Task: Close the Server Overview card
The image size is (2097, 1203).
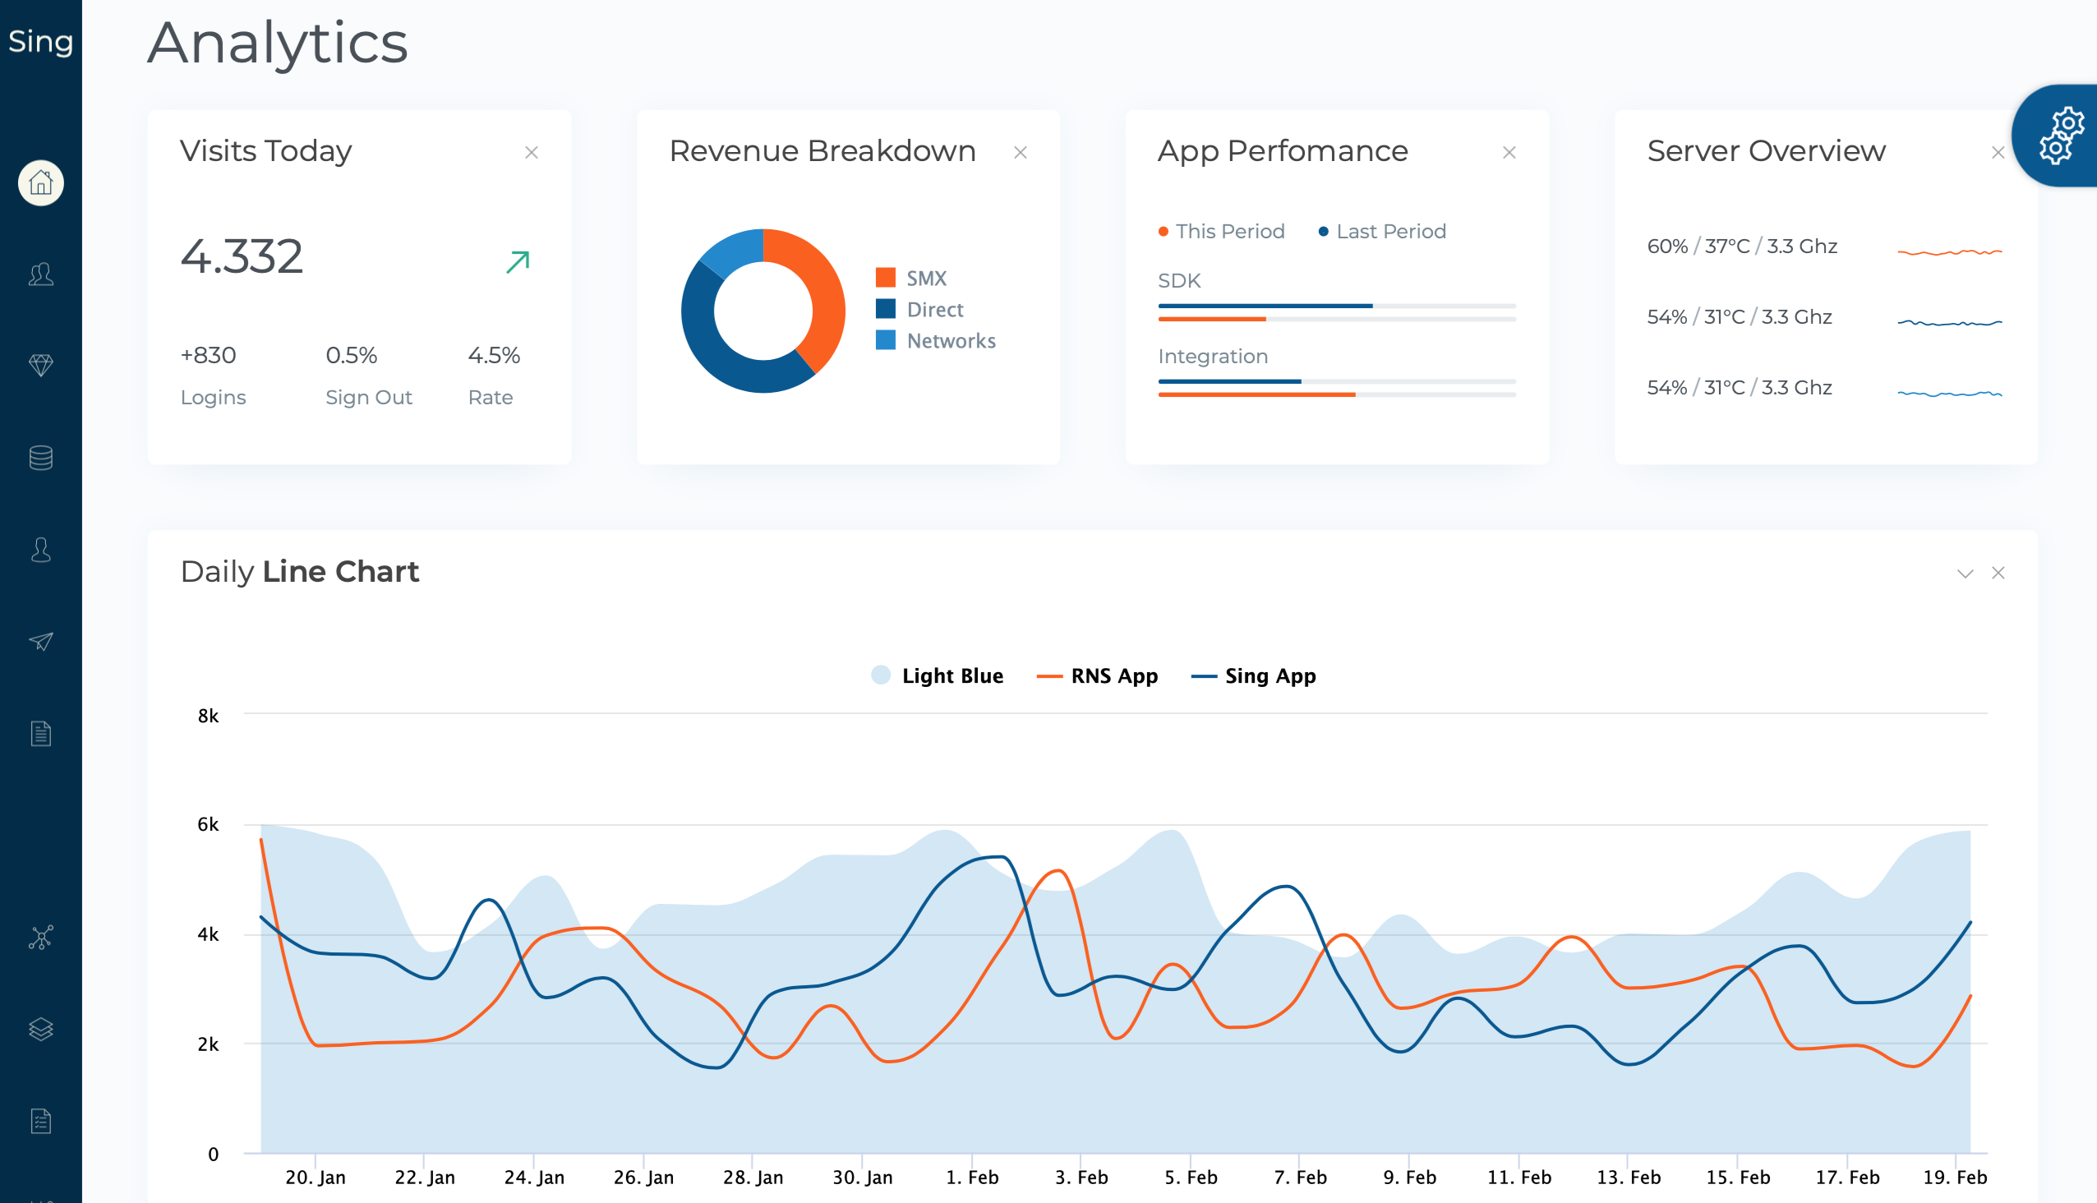Action: (1998, 152)
